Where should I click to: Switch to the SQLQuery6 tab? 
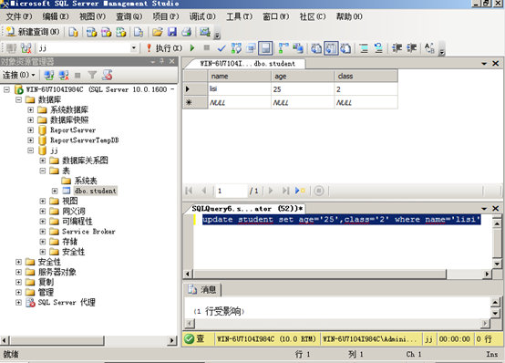click(247, 209)
